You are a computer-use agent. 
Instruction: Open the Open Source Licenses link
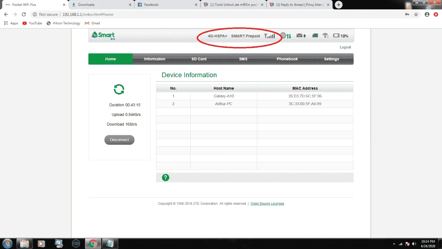[x=267, y=204]
